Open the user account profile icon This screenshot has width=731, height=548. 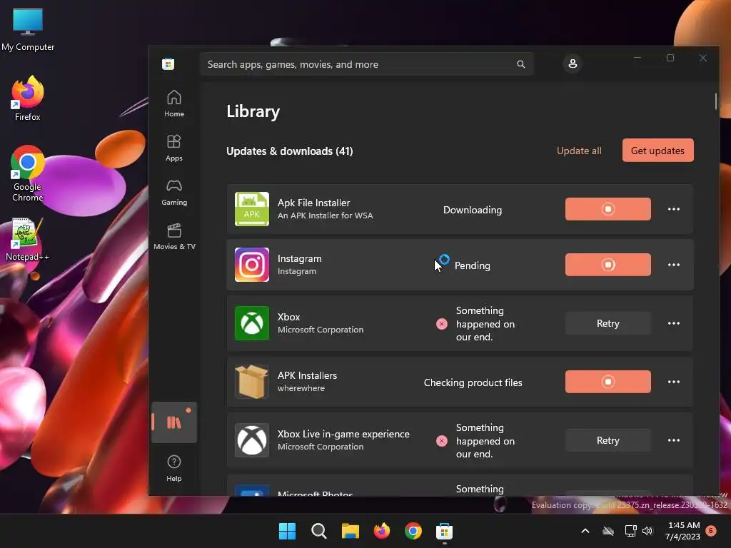(x=573, y=64)
